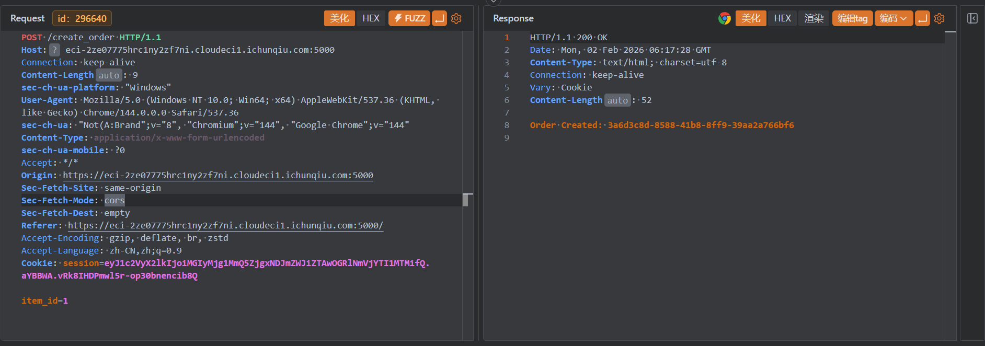Toggle 美化 beautify mode in Request
985x346 pixels.
click(x=339, y=18)
